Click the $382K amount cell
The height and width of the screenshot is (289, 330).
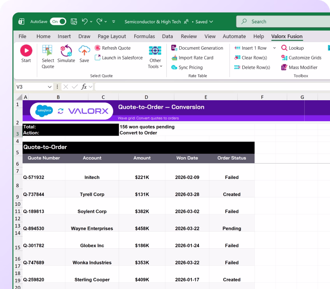point(142,211)
